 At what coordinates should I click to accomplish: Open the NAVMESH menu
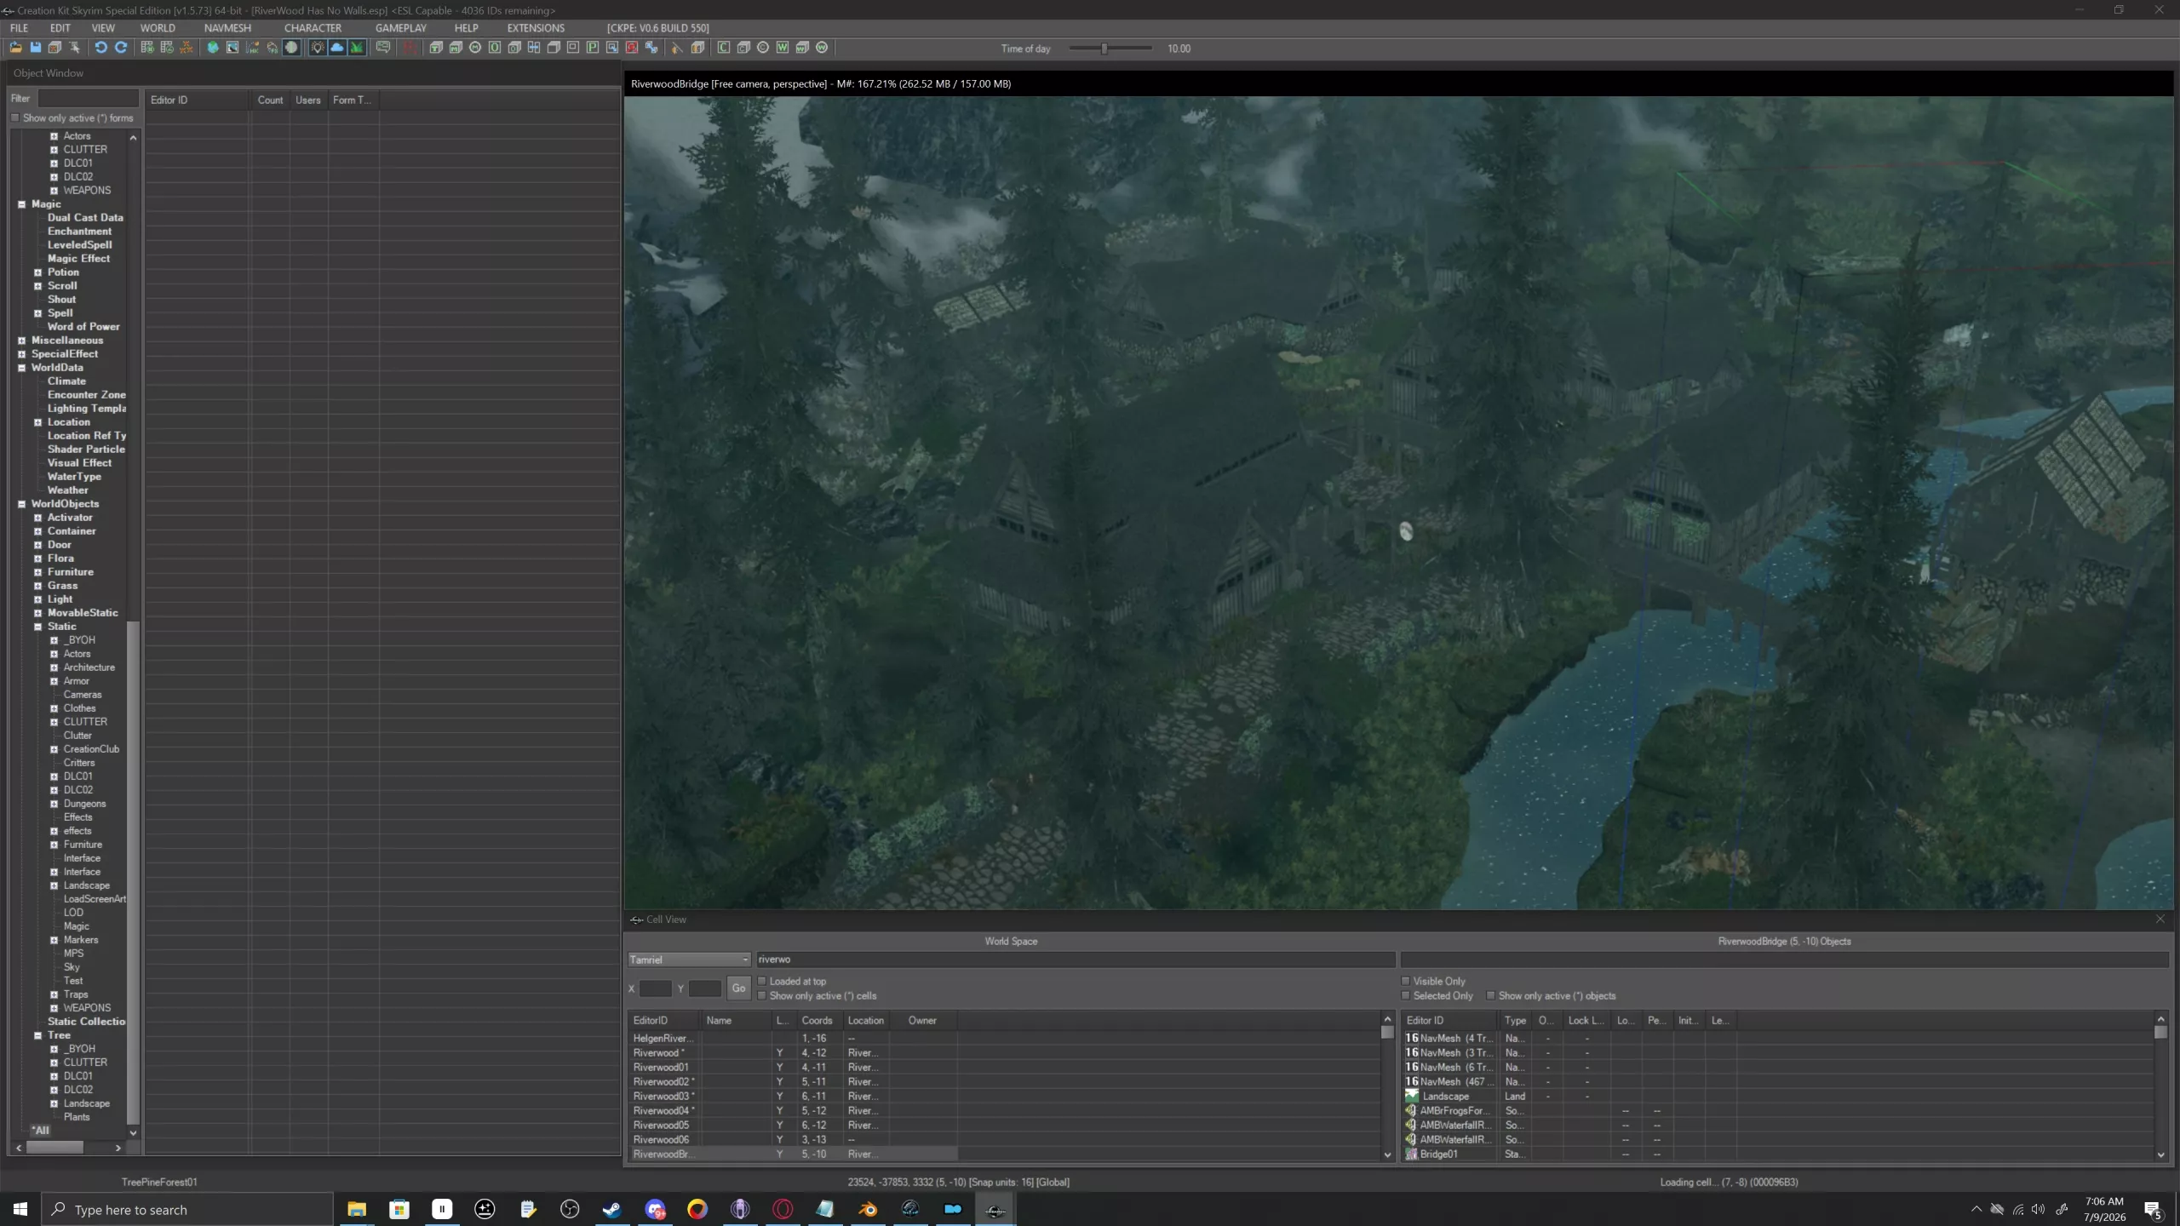click(x=227, y=28)
